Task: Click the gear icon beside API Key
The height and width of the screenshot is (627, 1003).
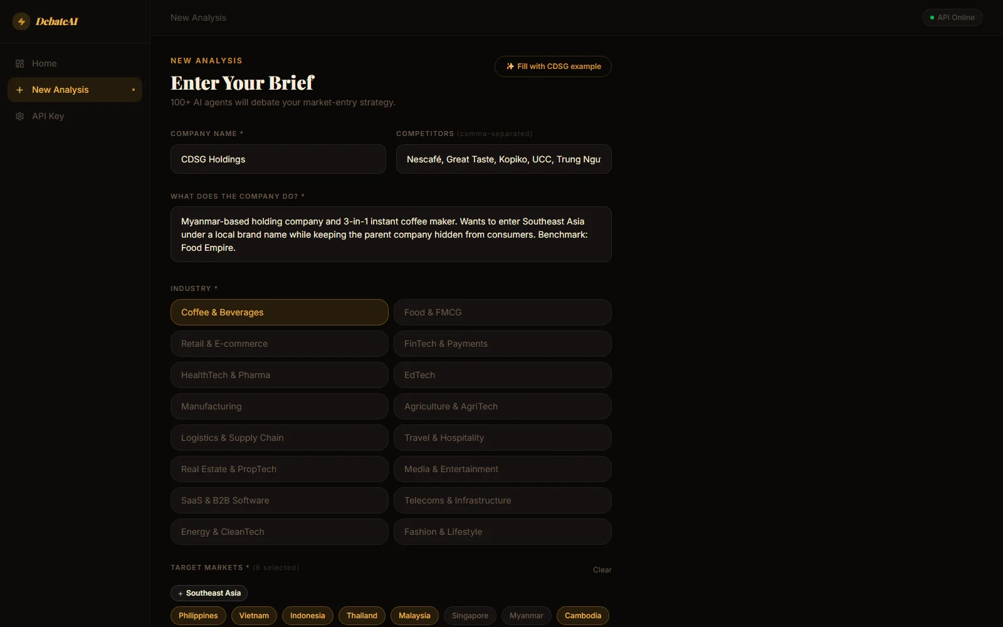Action: pyautogui.click(x=19, y=116)
